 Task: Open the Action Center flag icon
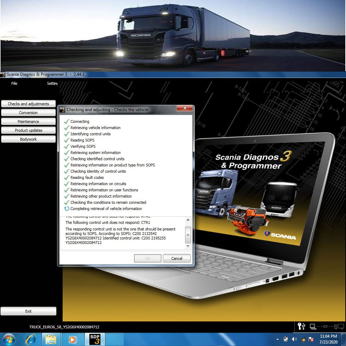311,339
